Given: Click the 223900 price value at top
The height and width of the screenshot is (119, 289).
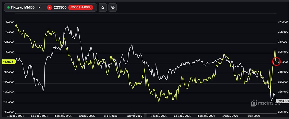Looking at the screenshot, I should pos(60,7).
